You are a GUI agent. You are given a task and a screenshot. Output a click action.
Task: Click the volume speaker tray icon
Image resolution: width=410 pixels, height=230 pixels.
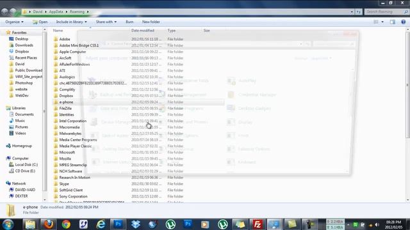tap(377, 224)
